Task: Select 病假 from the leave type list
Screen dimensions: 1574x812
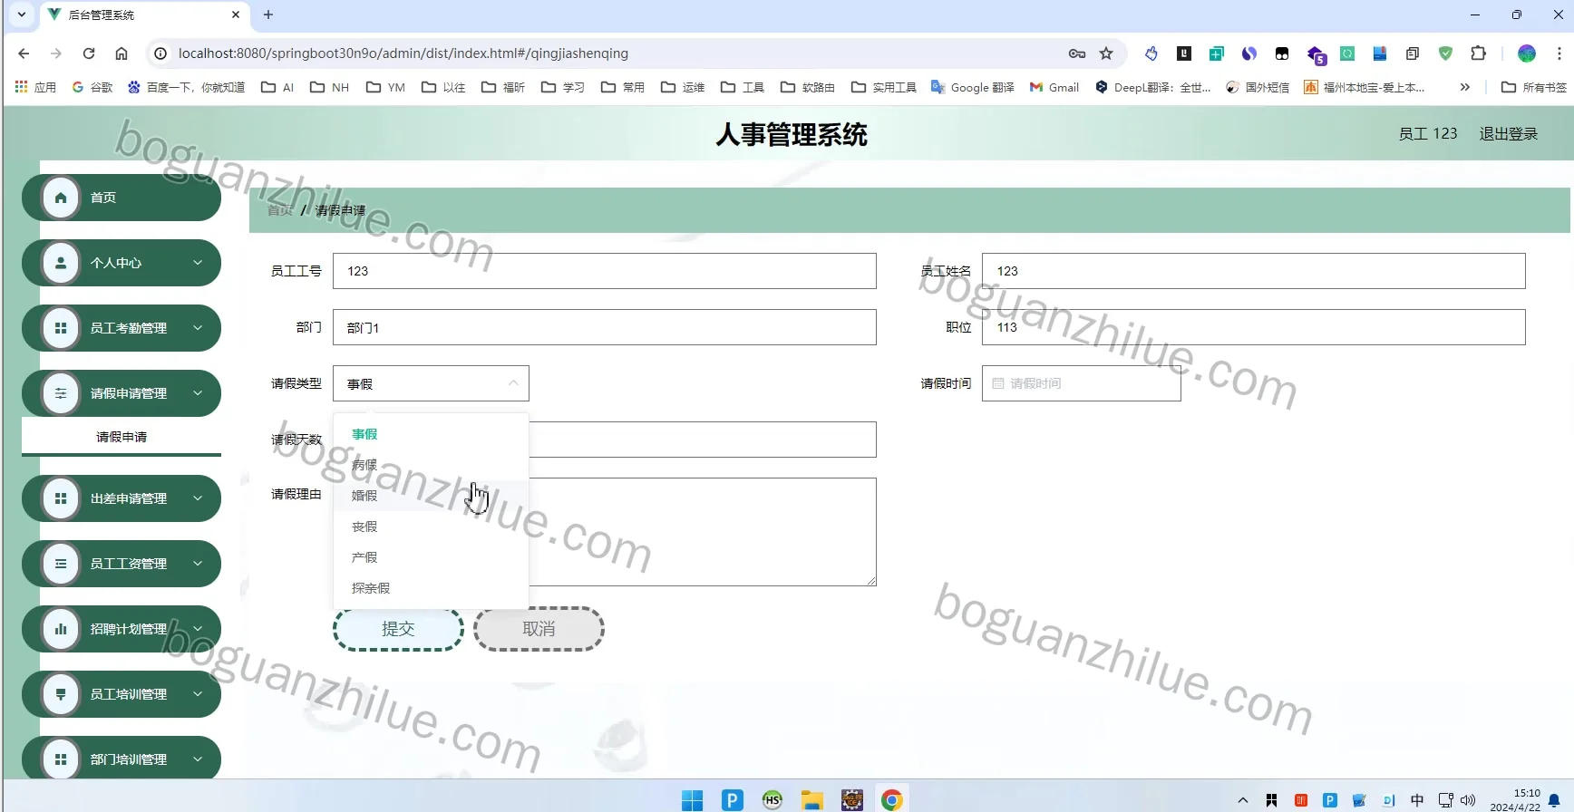Action: (x=431, y=465)
